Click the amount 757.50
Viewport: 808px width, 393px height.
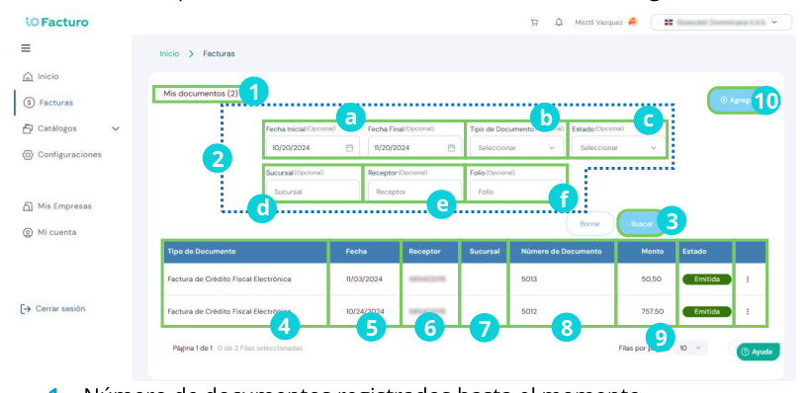(653, 311)
